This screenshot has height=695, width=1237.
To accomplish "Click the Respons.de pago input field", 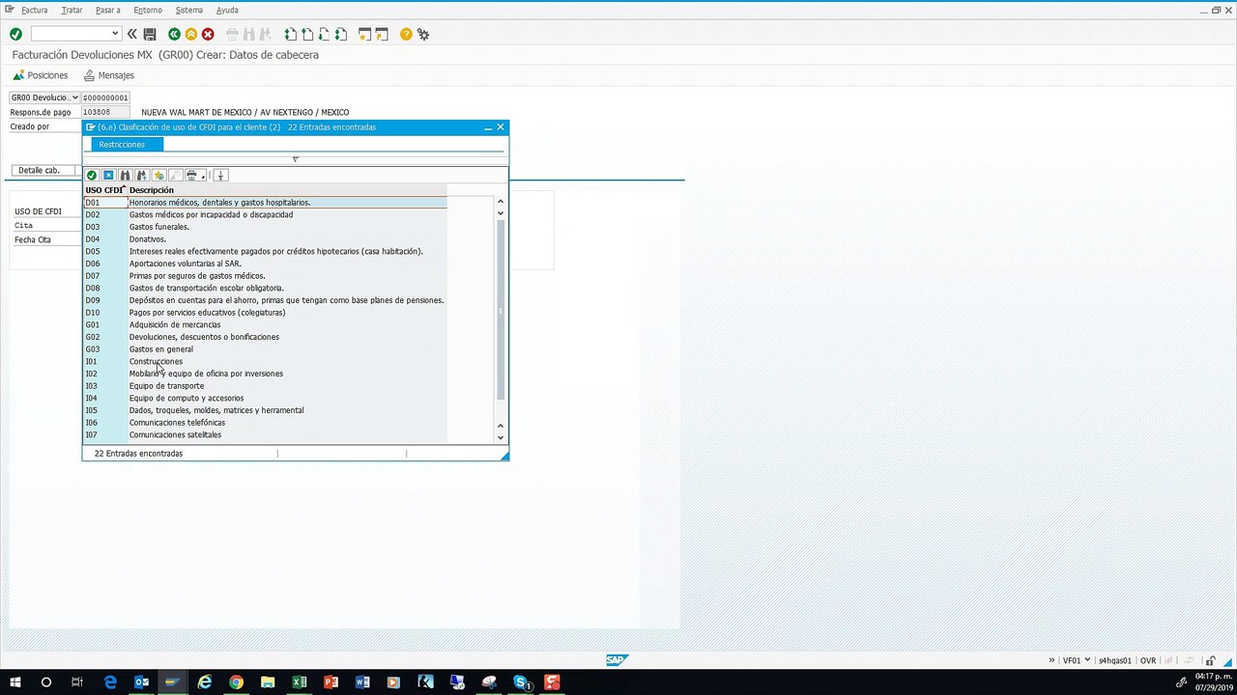I will 105,112.
